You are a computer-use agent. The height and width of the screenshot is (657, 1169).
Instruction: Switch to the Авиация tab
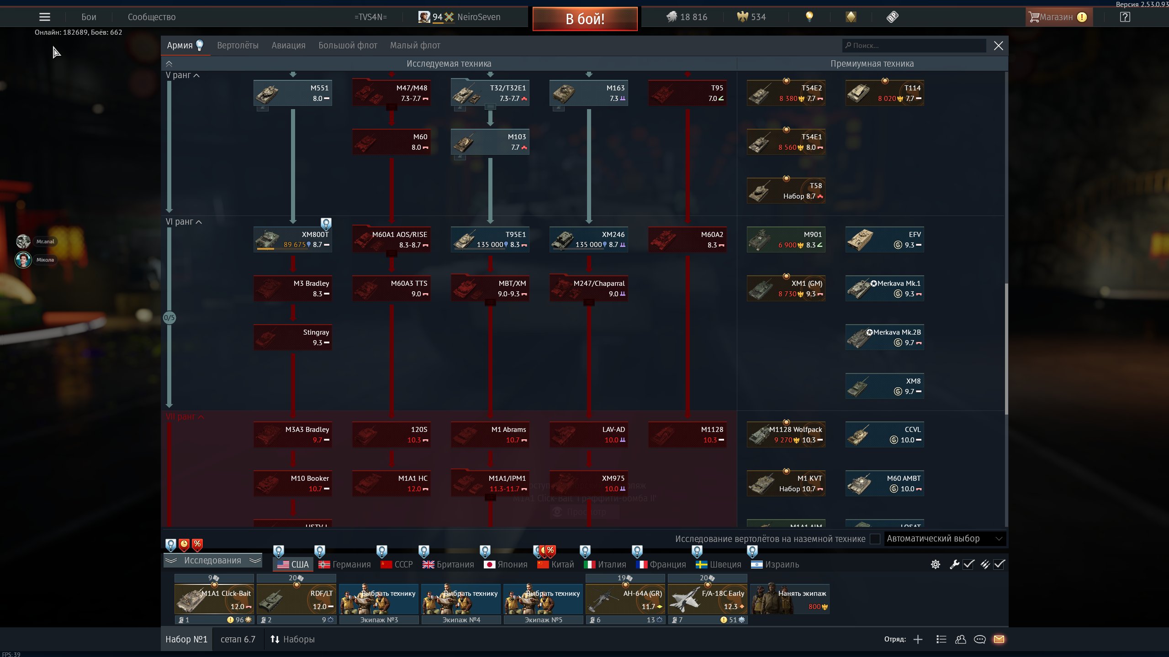click(288, 45)
